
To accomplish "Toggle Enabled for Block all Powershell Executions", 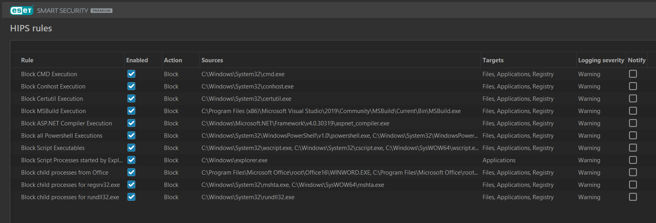I will [131, 136].
